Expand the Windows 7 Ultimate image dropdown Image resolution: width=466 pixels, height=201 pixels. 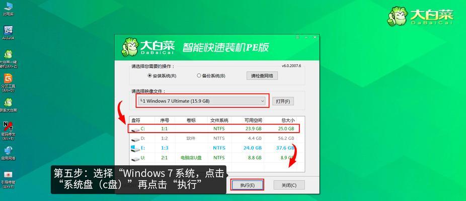(262, 101)
